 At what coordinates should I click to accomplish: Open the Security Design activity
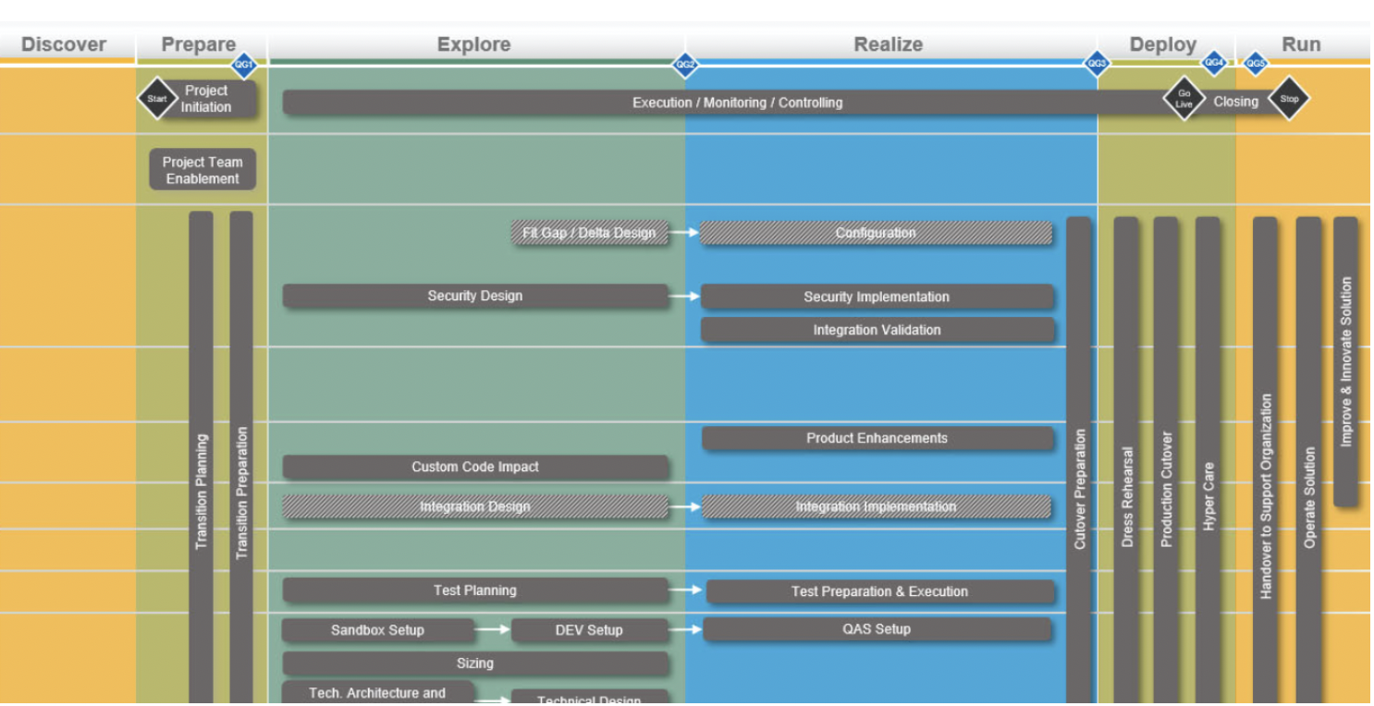(474, 296)
